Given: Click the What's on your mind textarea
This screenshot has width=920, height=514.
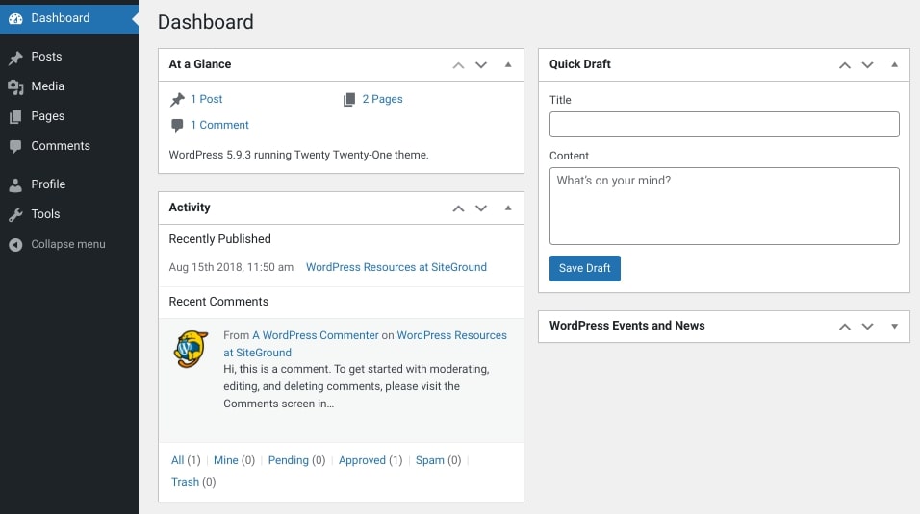Looking at the screenshot, I should (724, 206).
